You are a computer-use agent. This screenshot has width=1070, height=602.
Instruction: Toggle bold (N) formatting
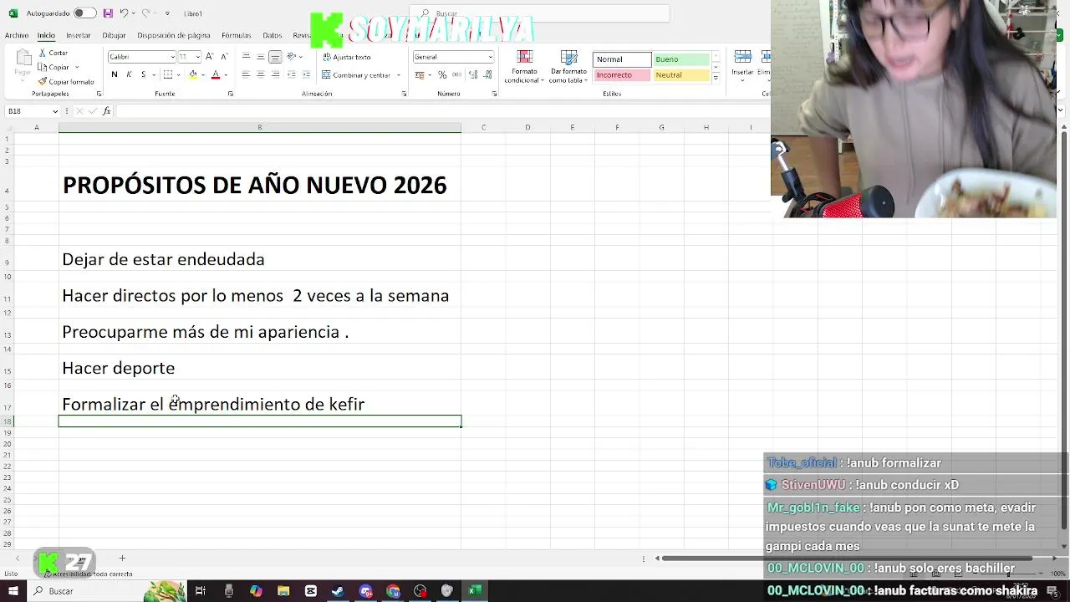(x=115, y=74)
